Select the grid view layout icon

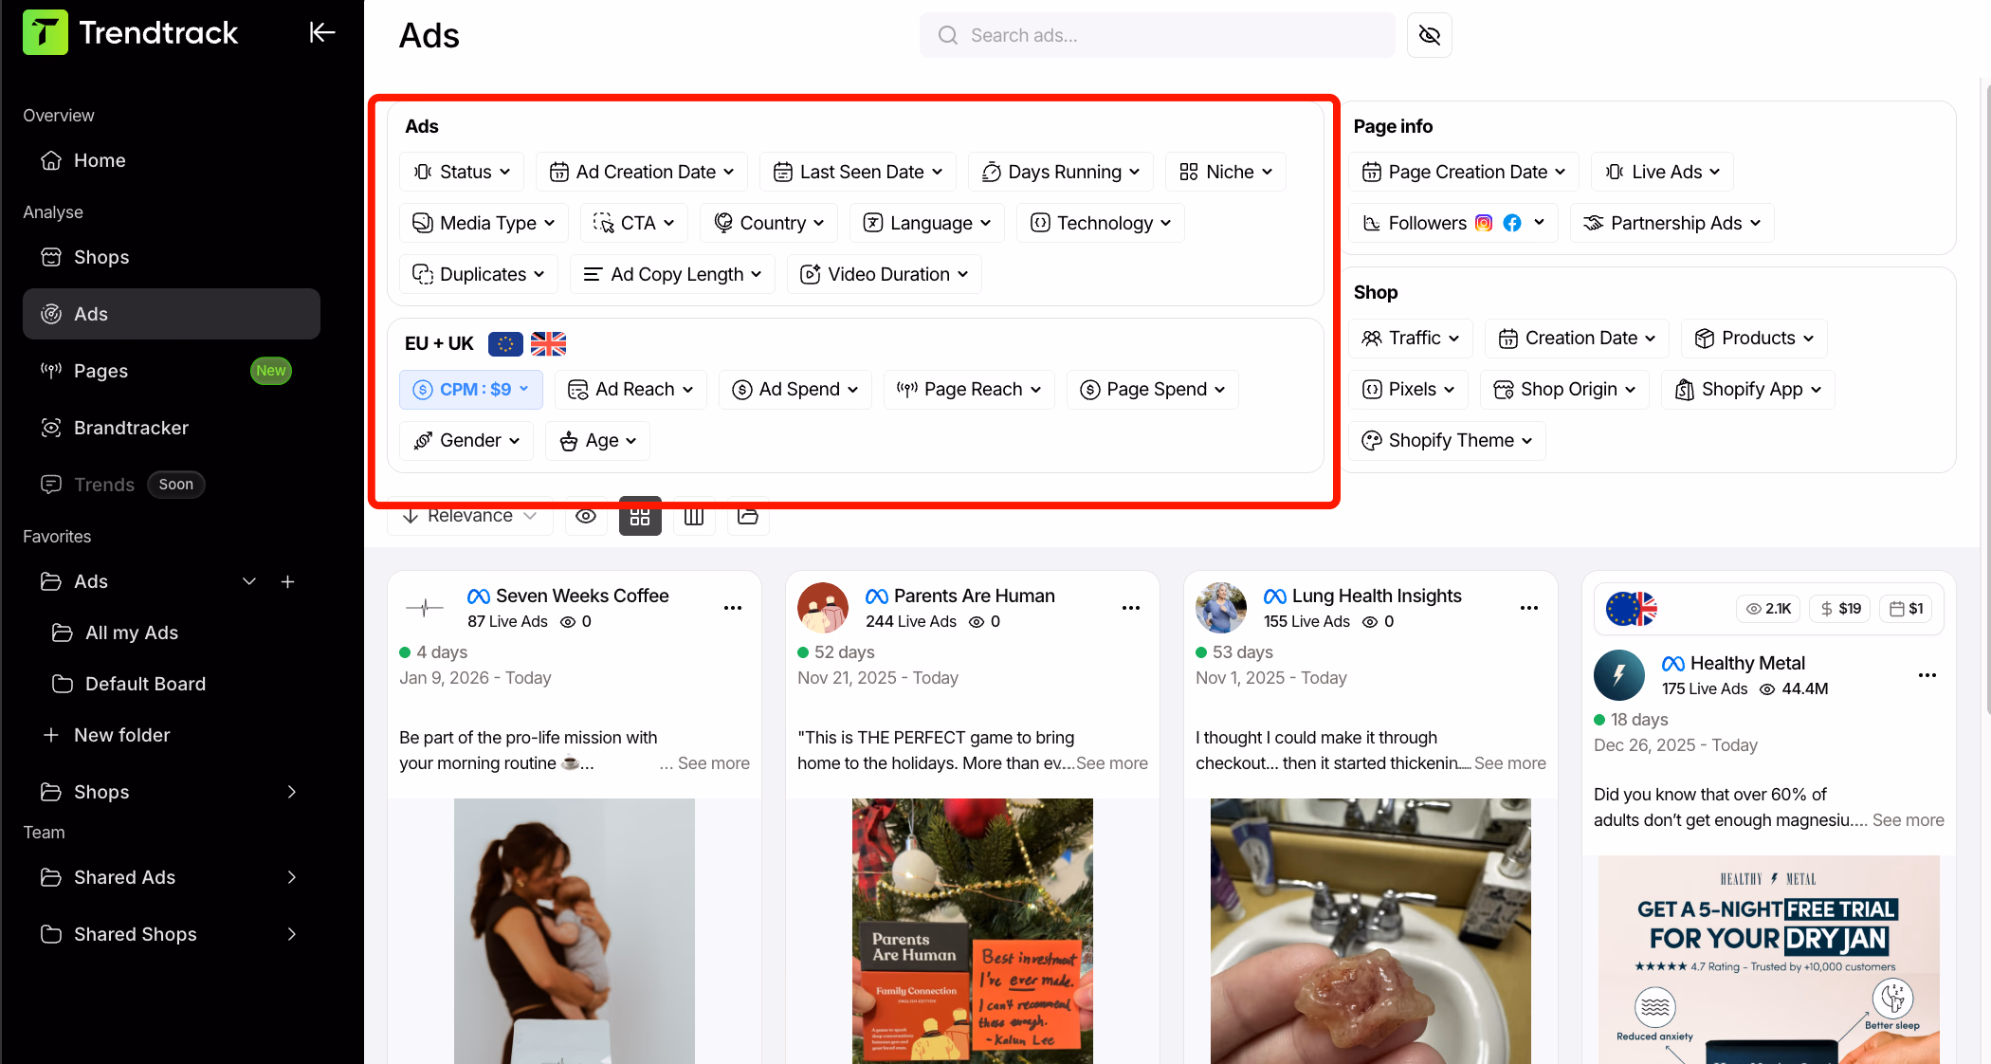(640, 516)
